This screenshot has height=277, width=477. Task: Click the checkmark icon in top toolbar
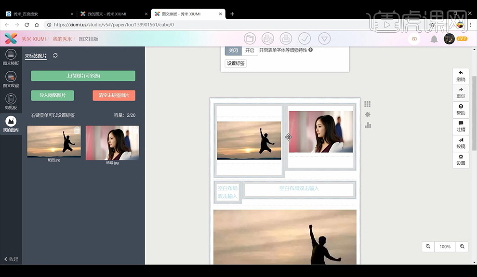pos(304,39)
